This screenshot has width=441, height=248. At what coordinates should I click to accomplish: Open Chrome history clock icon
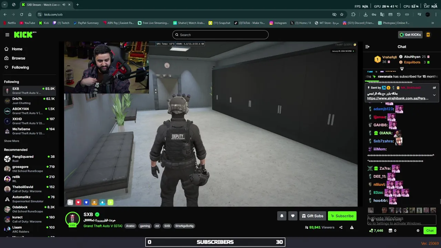(399, 14)
